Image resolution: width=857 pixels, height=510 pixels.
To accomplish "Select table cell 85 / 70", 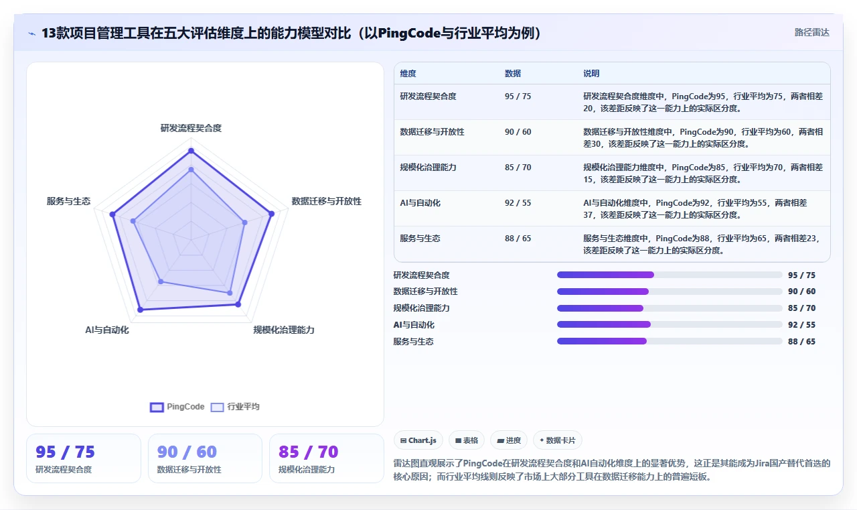I will click(518, 168).
